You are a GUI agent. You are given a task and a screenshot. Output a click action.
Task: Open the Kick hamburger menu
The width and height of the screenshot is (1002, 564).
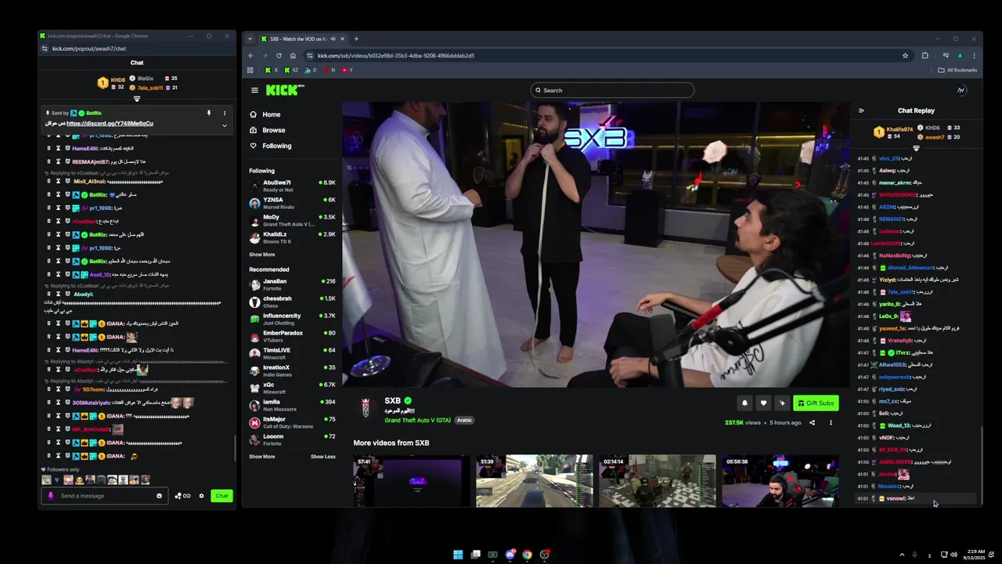click(x=254, y=90)
